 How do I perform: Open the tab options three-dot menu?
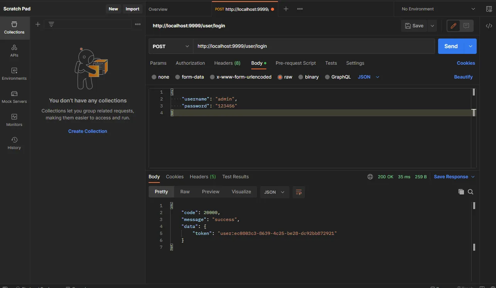(300, 9)
